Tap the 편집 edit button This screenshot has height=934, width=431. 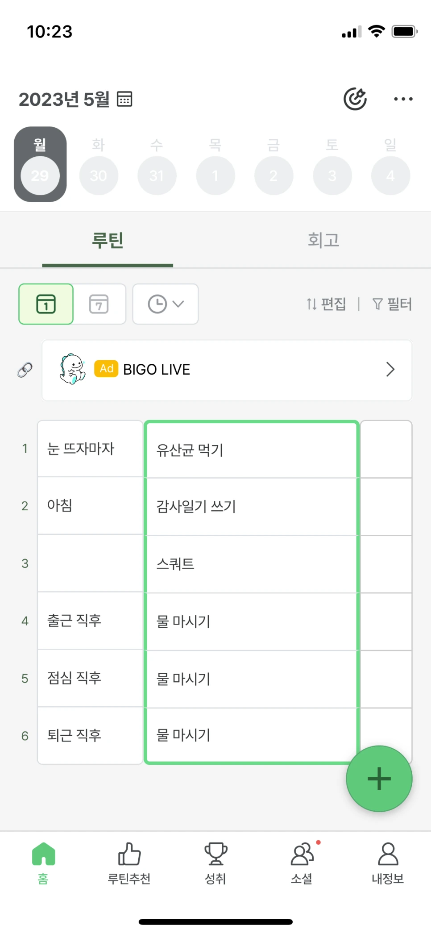327,304
